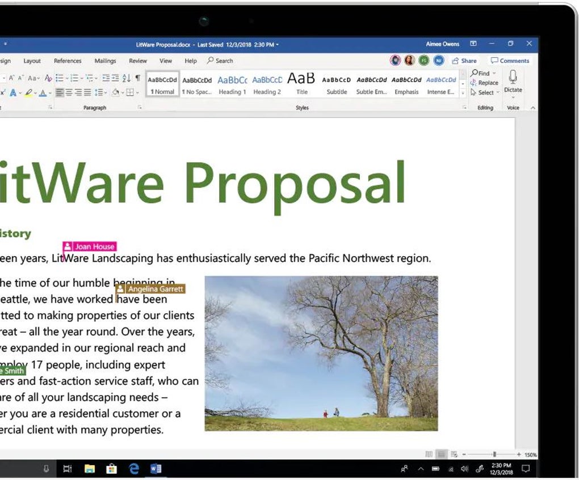The height and width of the screenshot is (480, 579).
Task: Click the Text Highlight Color icon
Action: 28,93
